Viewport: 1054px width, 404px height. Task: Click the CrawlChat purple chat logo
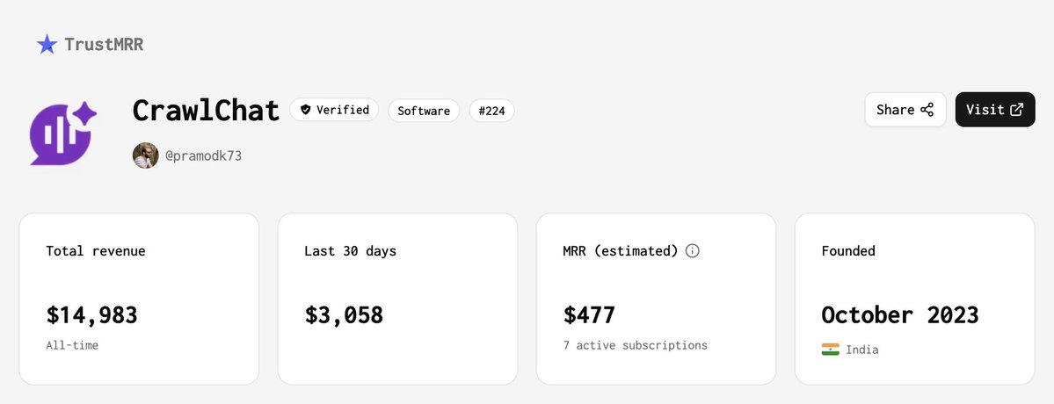click(63, 133)
